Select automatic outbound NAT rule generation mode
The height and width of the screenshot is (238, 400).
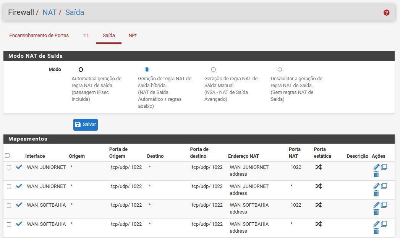(x=81, y=70)
